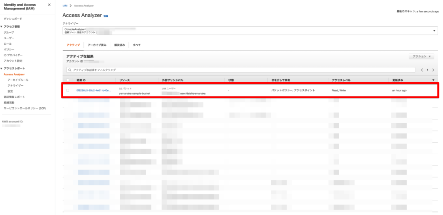
Task: Switch to the アーカイブ済み tab
Action: pos(97,45)
